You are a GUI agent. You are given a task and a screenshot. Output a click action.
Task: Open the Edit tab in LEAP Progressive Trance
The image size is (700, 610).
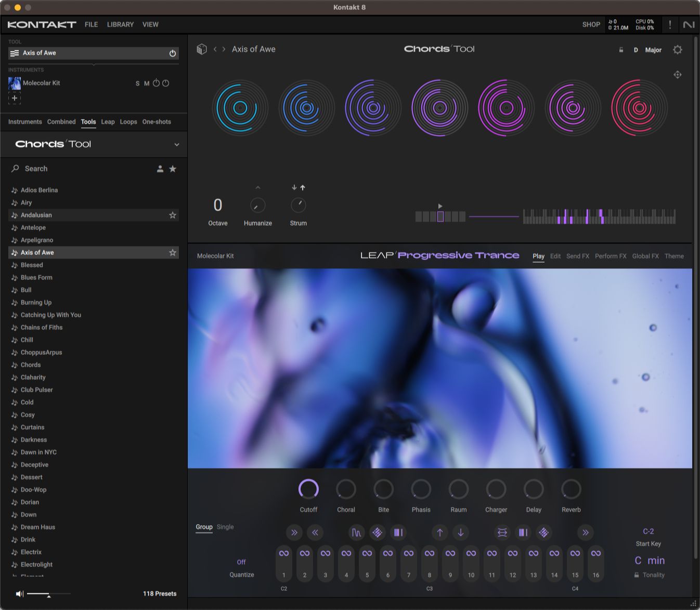555,256
